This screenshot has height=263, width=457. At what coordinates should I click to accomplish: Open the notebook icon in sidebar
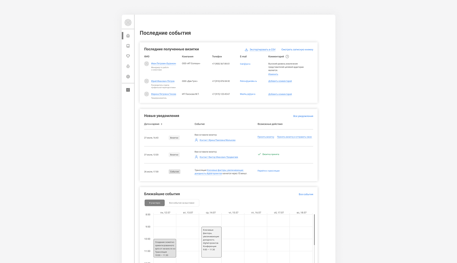(128, 46)
